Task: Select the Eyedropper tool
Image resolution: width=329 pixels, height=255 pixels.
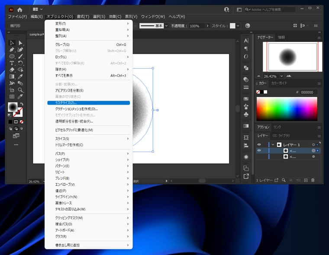Action: (x=20, y=76)
